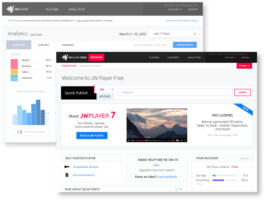This screenshot has width=265, height=200.
Task: Open Last 7 Days date range dropdown
Action: (x=174, y=33)
